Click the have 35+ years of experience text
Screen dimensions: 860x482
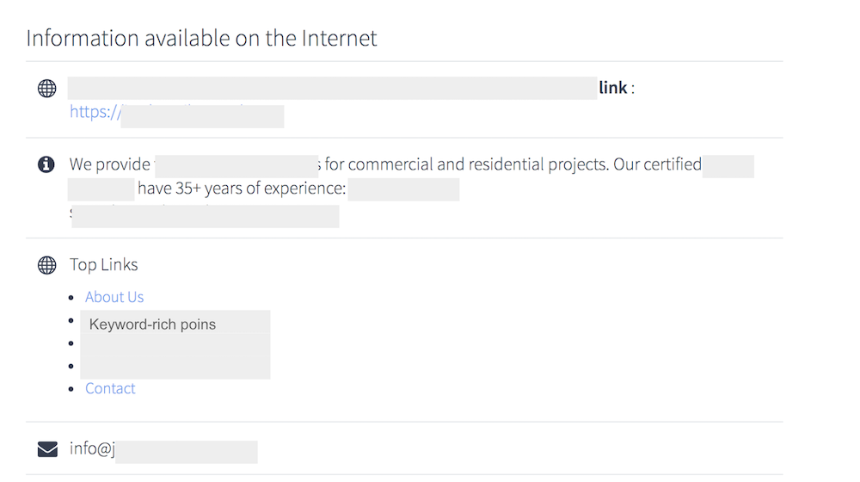(242, 188)
